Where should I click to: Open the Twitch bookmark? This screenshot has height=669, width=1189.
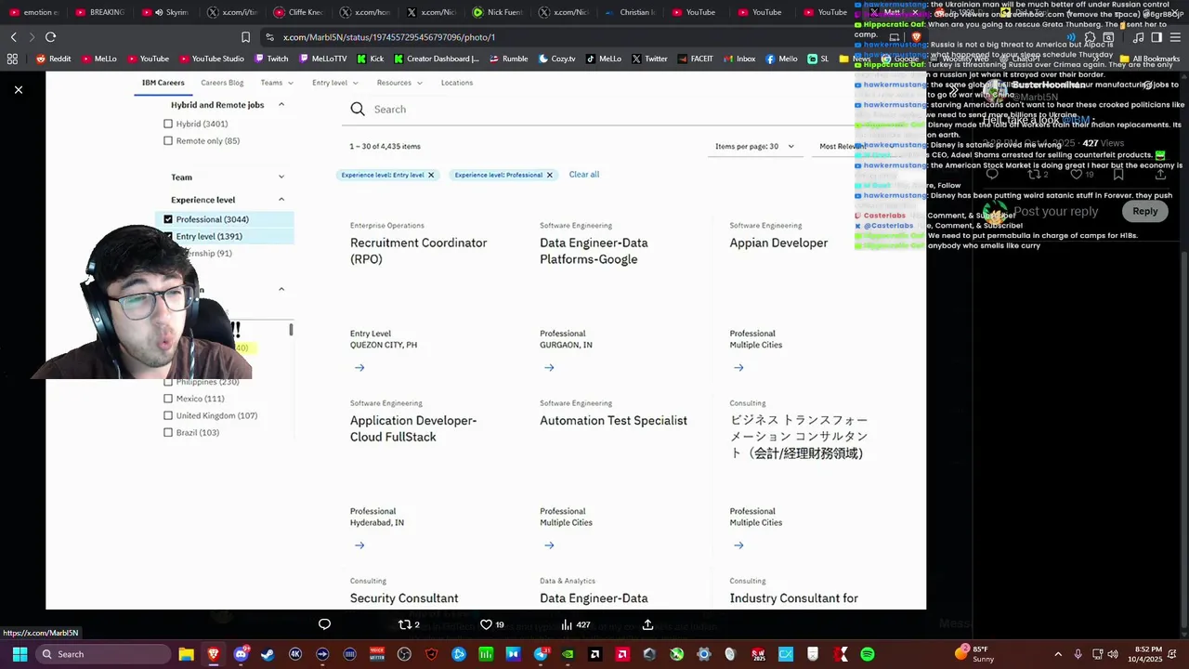tap(270, 59)
